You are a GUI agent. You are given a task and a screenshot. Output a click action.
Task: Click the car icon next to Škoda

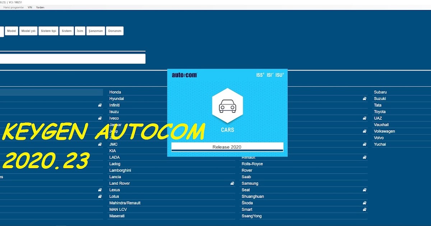click(x=365, y=203)
